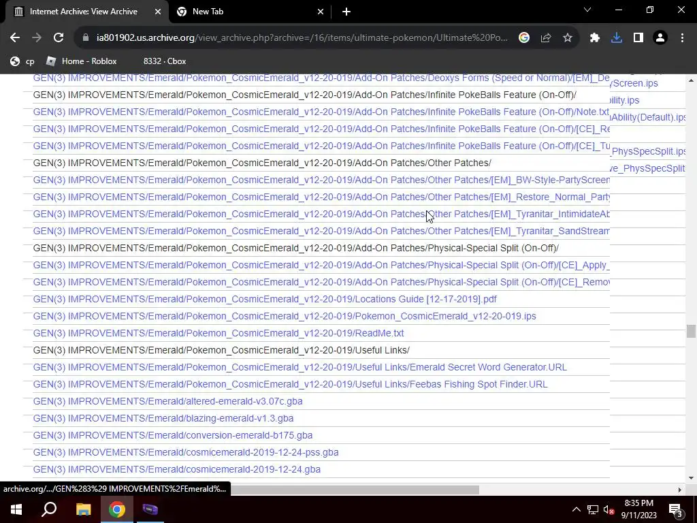The image size is (697, 523).
Task: Toggle the Chrome side panel
Action: (x=638, y=38)
